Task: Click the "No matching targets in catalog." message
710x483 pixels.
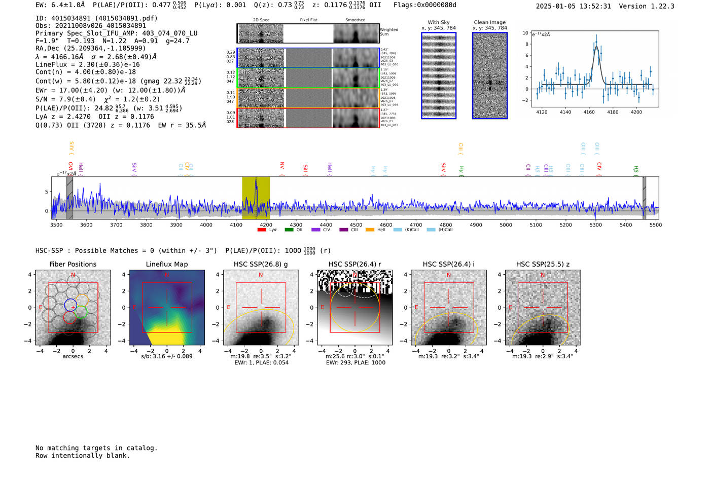Action: pyautogui.click(x=96, y=448)
